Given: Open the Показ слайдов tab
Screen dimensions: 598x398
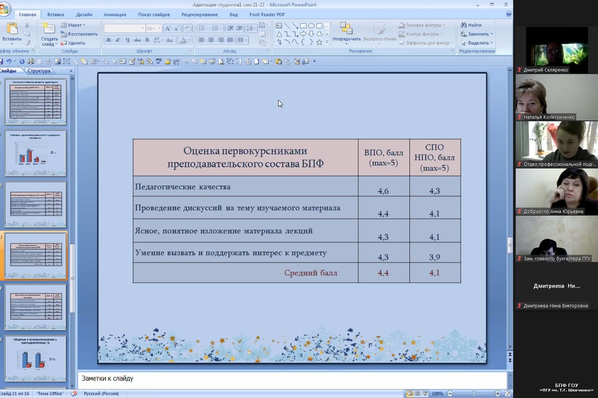Looking at the screenshot, I should (154, 15).
